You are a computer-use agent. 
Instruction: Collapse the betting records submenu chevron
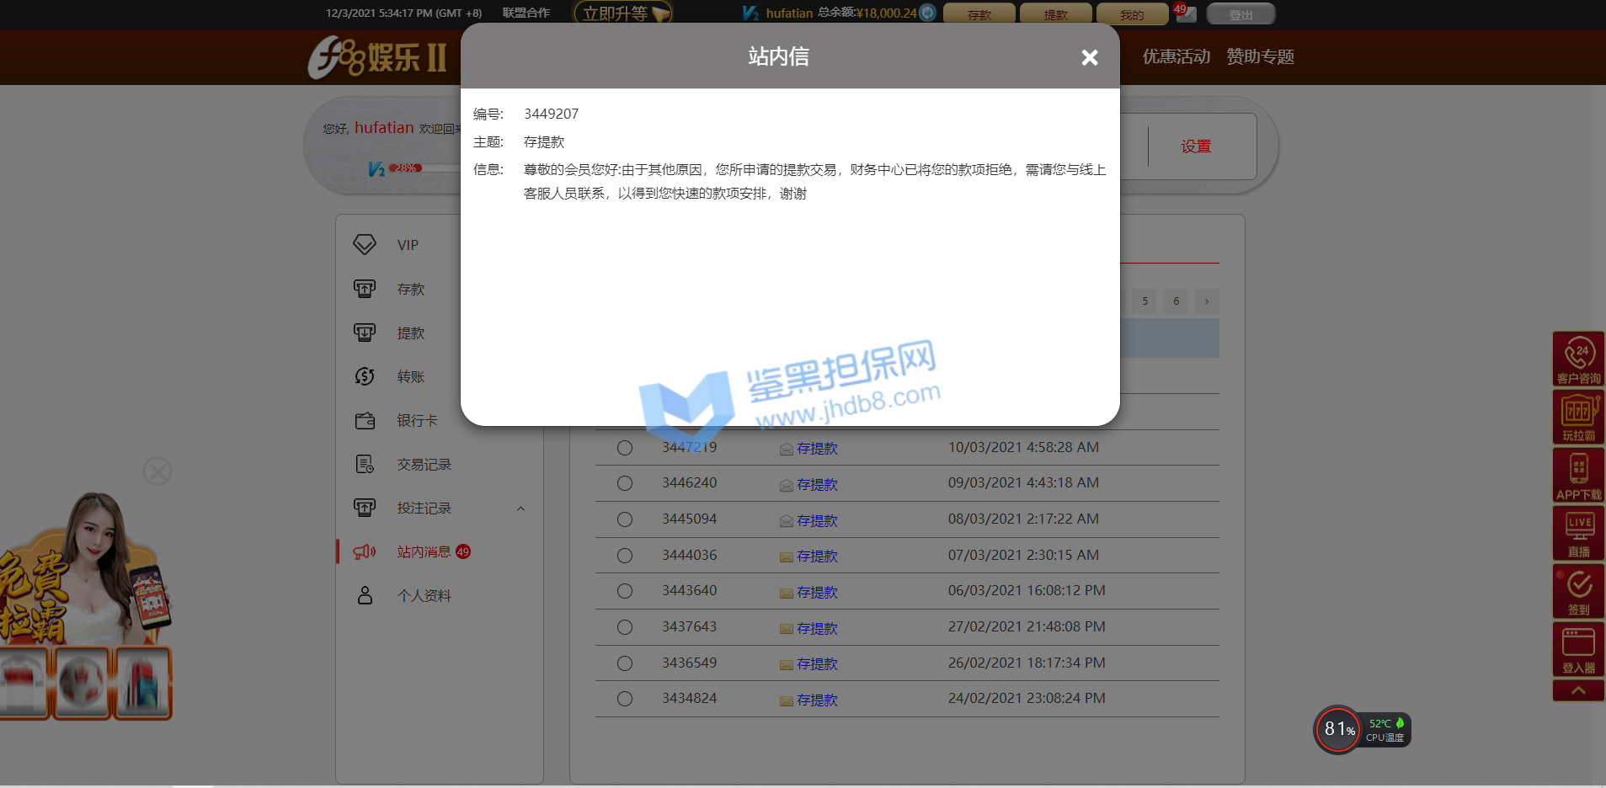[x=520, y=508]
